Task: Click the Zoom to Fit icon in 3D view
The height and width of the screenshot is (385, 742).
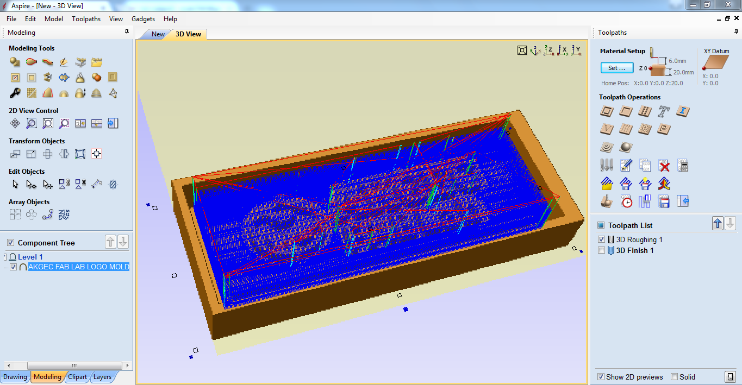Action: (522, 51)
